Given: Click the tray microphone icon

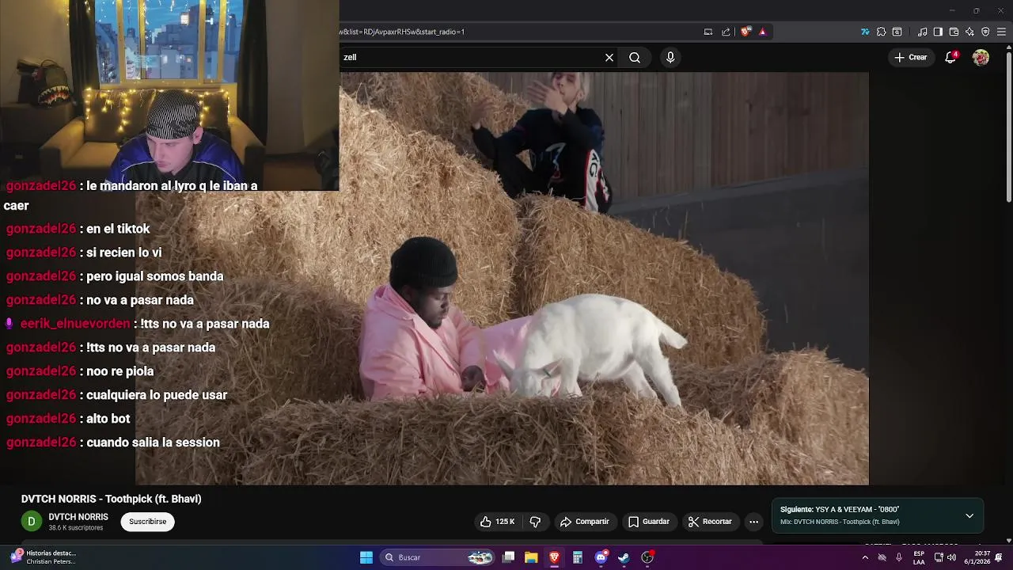Looking at the screenshot, I should click(899, 557).
